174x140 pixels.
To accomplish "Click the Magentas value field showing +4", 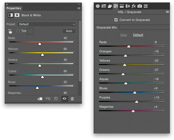I will pyautogui.click(x=159, y=107).
